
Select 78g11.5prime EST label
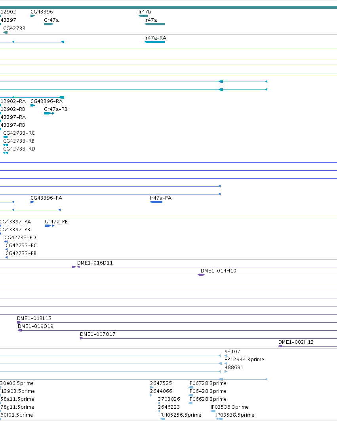[17, 407]
